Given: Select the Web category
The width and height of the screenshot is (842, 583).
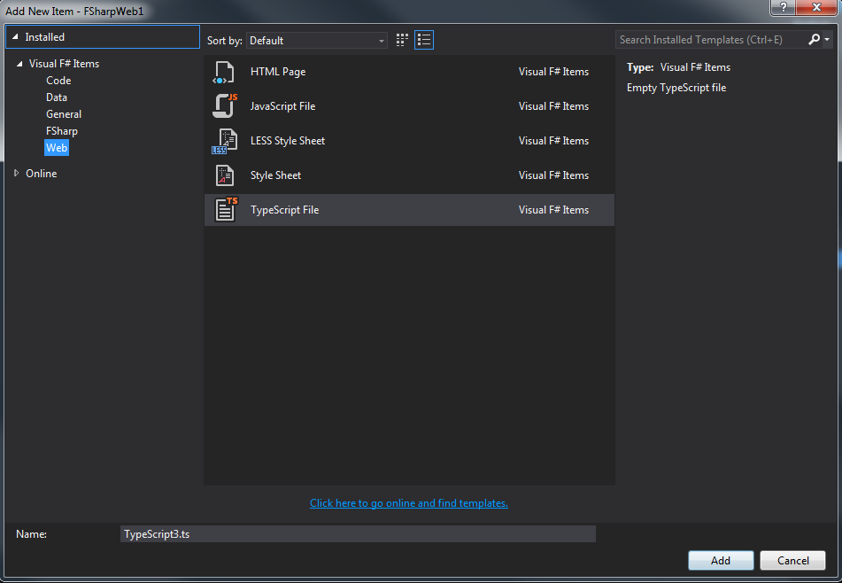Looking at the screenshot, I should [x=57, y=147].
